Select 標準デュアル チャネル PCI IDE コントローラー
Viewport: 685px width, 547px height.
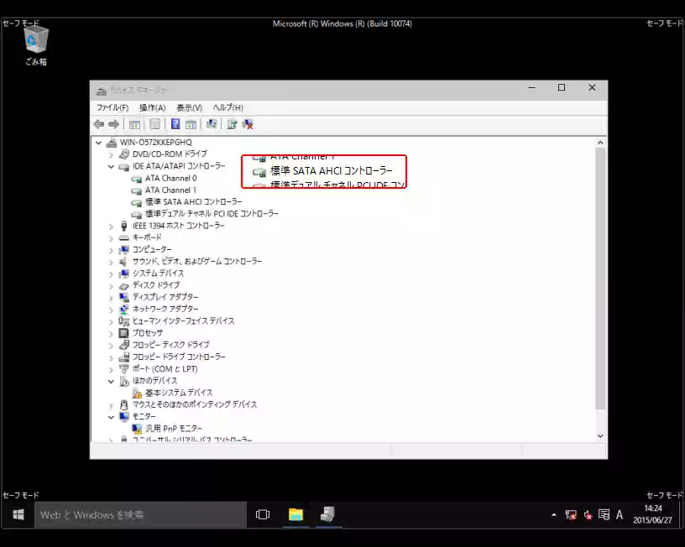click(212, 213)
